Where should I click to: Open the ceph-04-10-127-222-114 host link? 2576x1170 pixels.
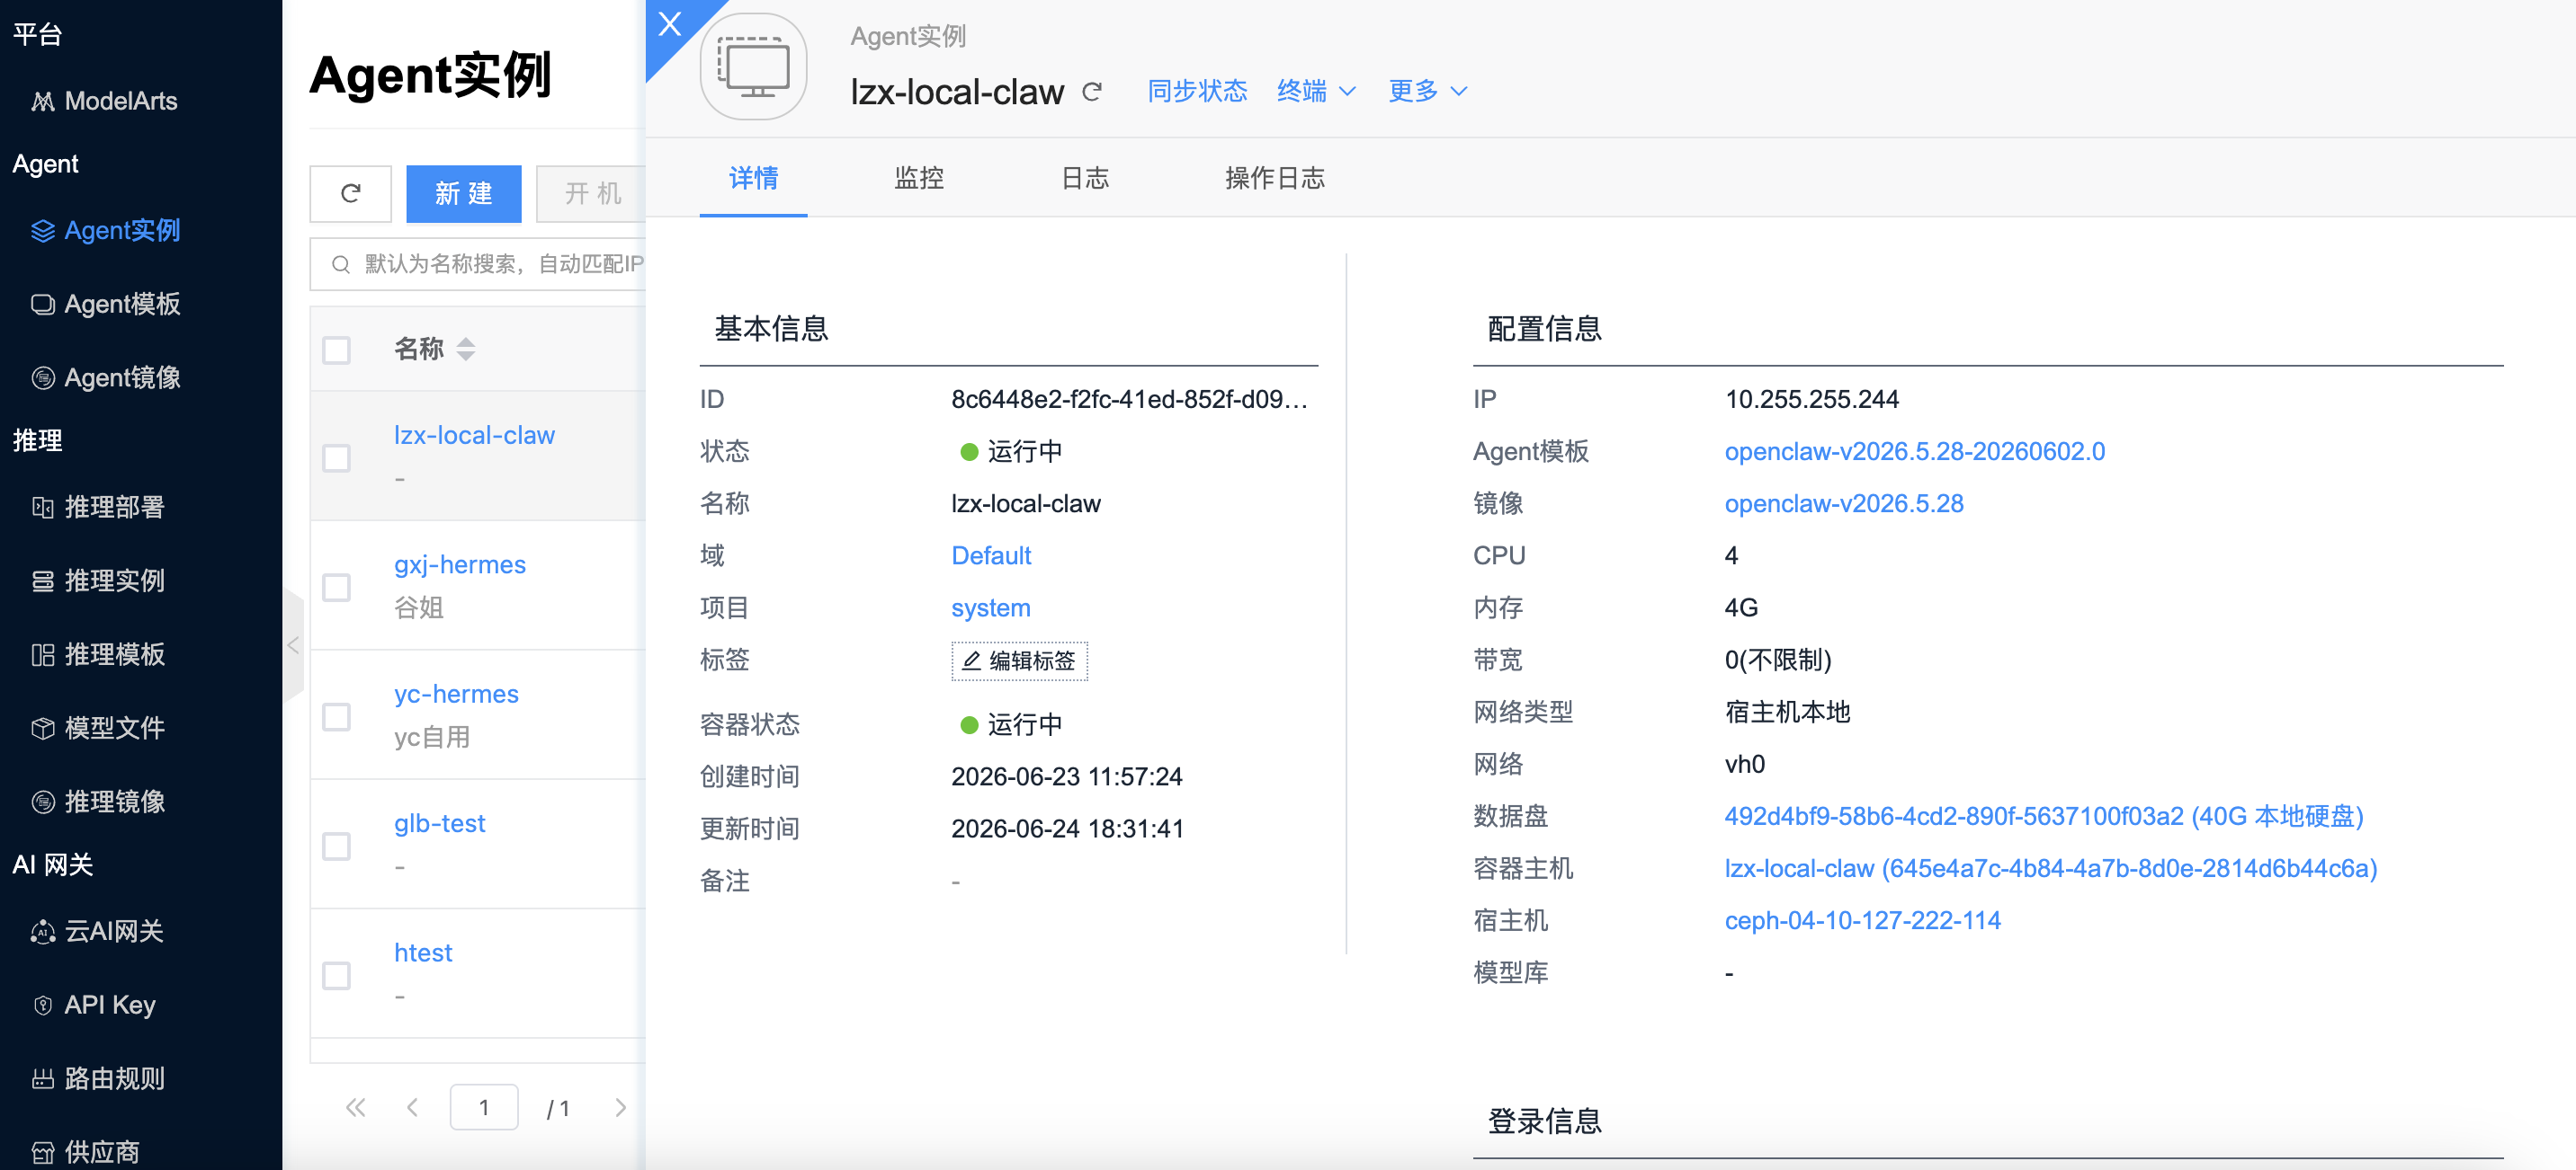1862,920
